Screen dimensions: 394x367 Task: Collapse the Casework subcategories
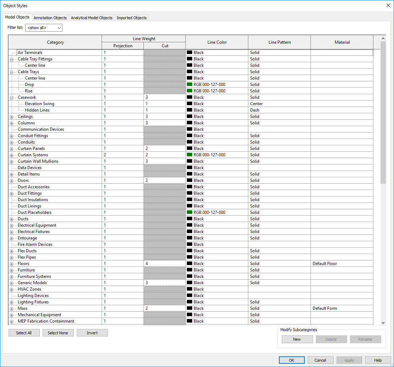coord(11,97)
